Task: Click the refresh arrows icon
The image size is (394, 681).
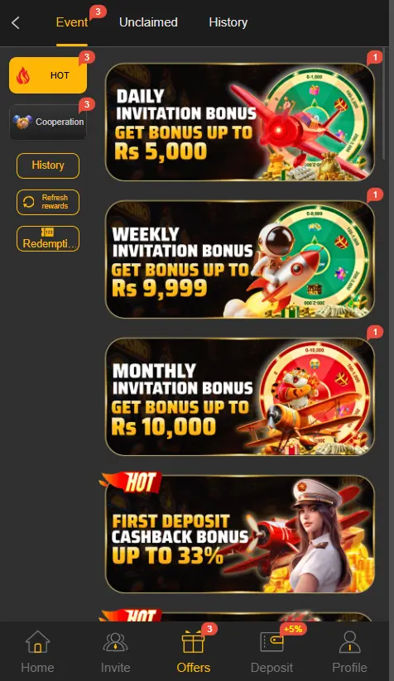Action: click(x=29, y=202)
